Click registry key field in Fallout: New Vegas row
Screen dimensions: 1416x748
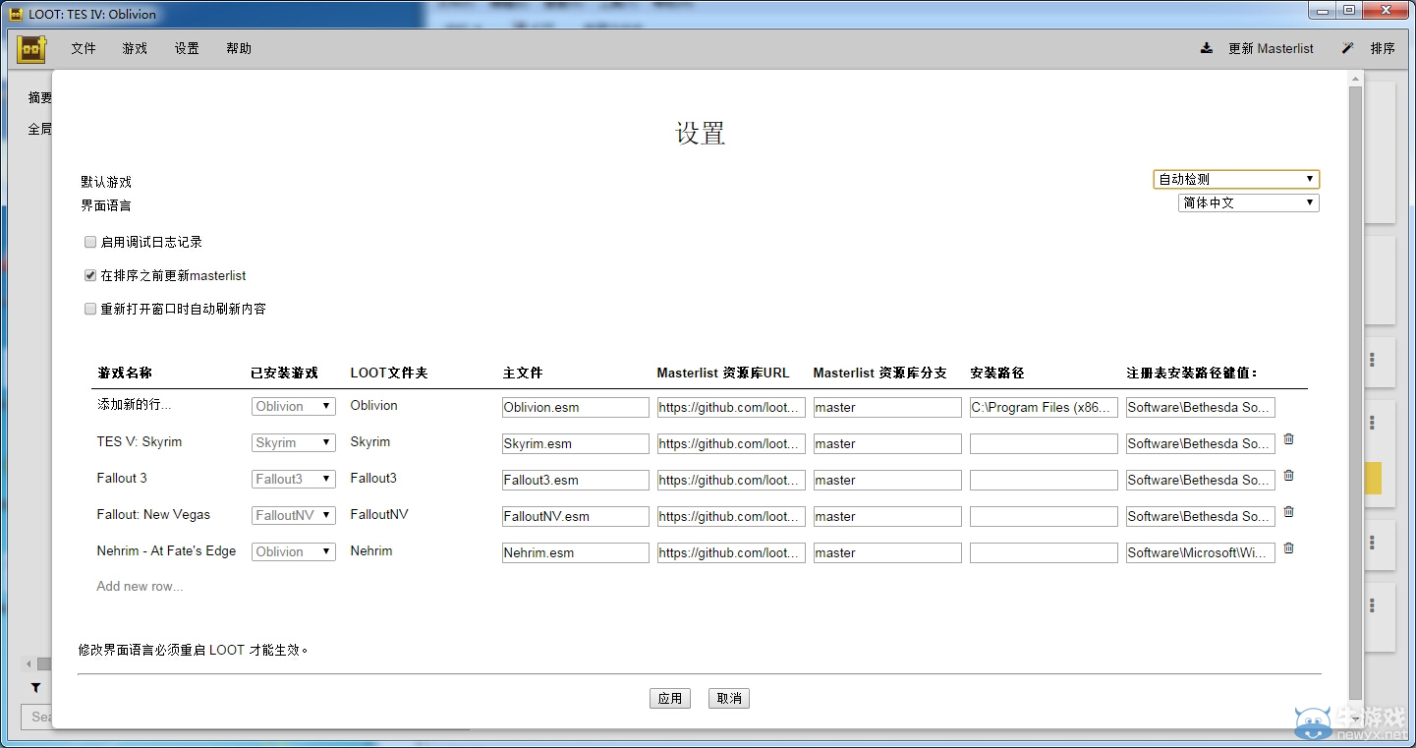(1201, 516)
